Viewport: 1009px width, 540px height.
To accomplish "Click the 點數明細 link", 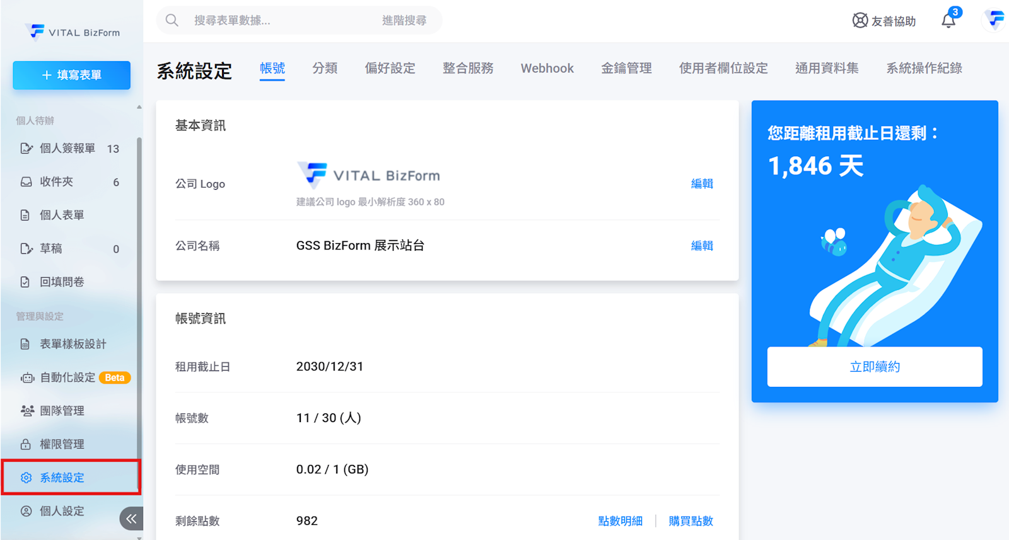I will pyautogui.click(x=620, y=521).
